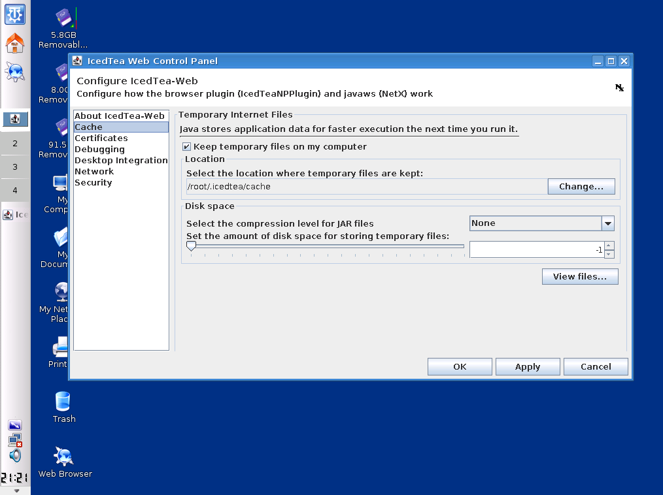Open the disconnected network tray icon

pos(15,440)
